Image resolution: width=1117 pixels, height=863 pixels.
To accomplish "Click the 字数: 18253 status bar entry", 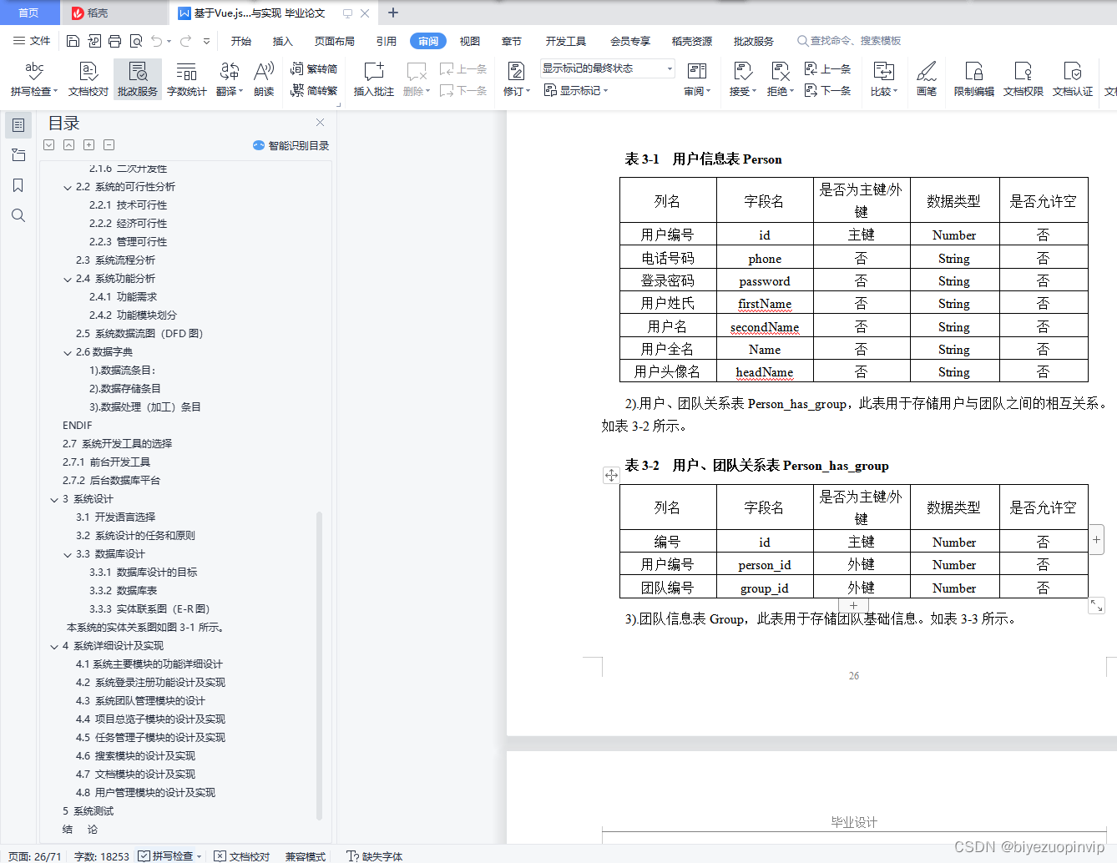I will [102, 855].
